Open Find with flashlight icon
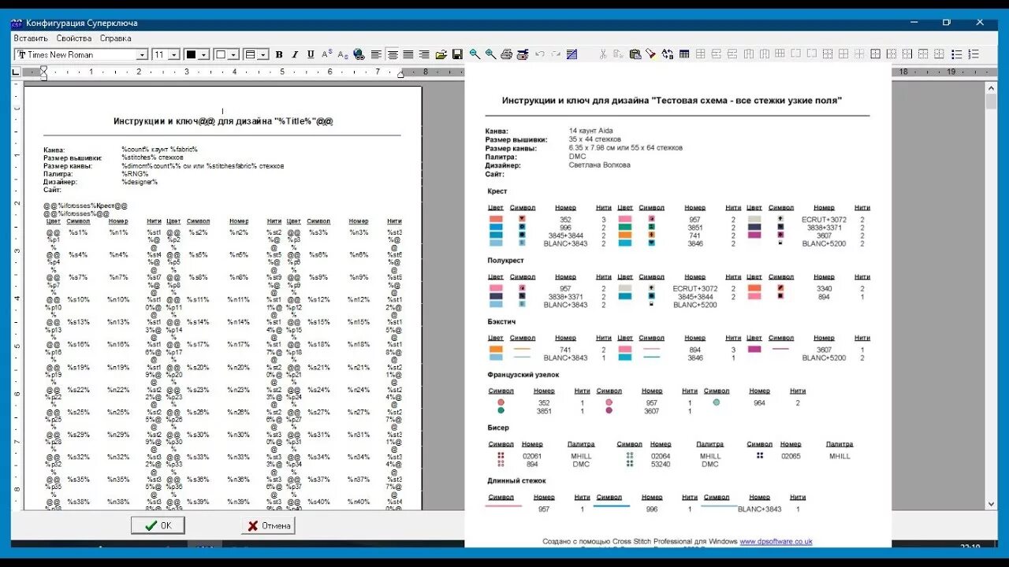Image resolution: width=1009 pixels, height=567 pixels. (x=651, y=54)
